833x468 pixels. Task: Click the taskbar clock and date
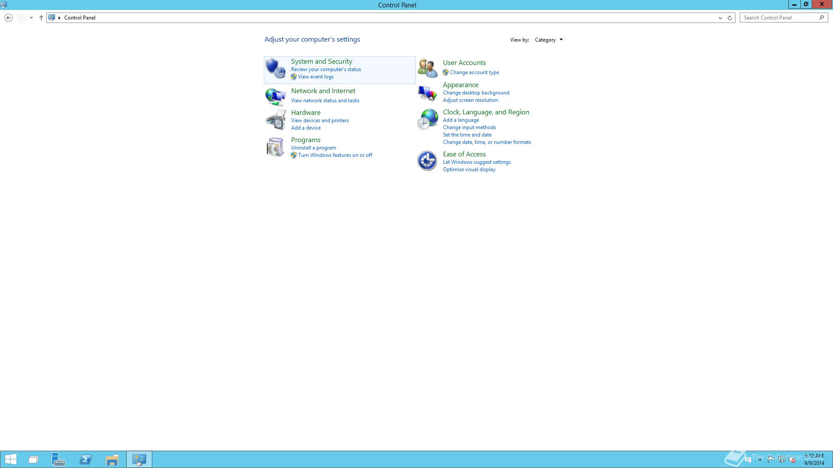[x=814, y=459]
